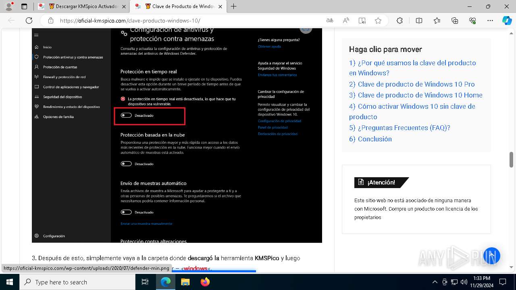Open the volume control tray icon
Viewport: 516px width, 290px height.
[464, 282]
